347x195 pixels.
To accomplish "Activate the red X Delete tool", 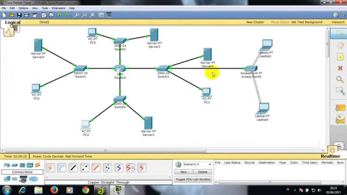I will coord(340,68).
